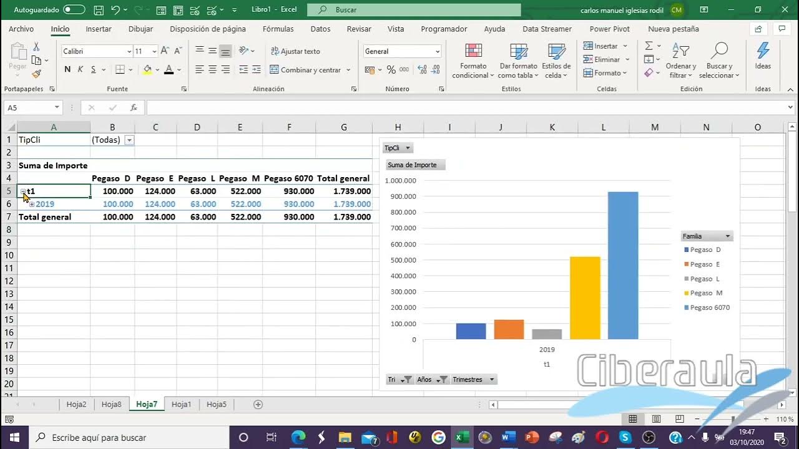Expand the 2019 row in the pivot table

pos(32,204)
